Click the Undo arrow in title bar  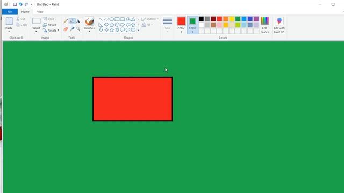click(20, 4)
